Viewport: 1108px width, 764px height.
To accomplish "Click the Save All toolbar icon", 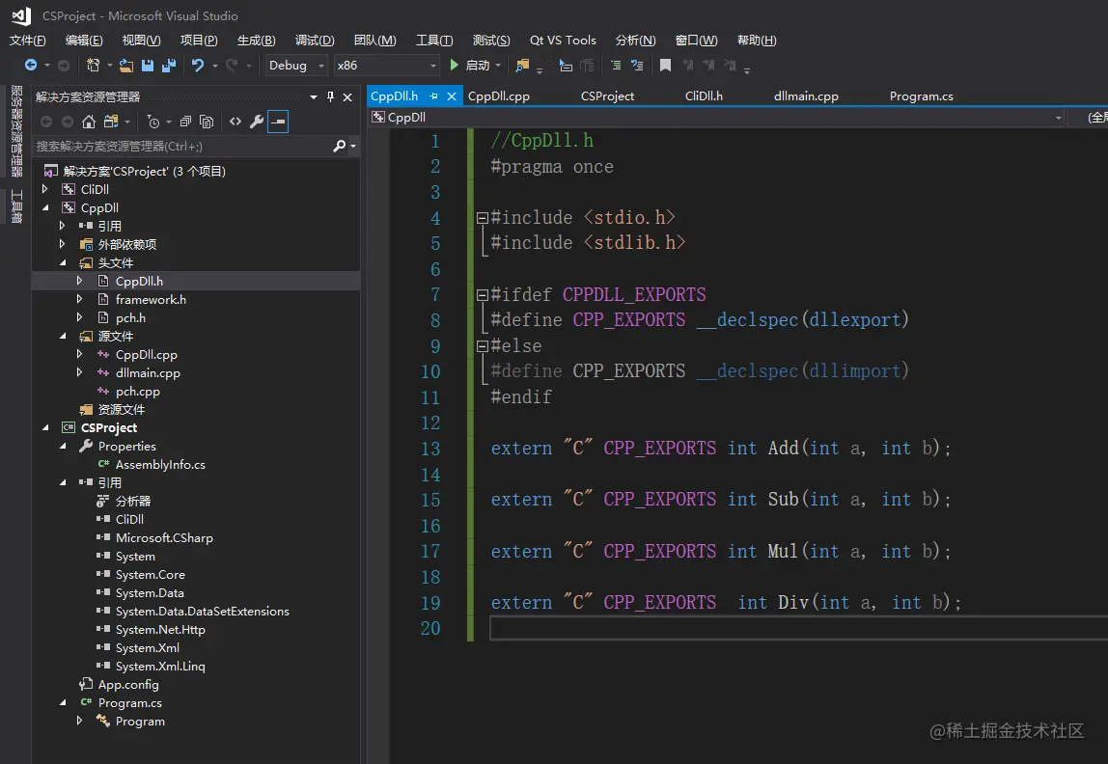I will pos(169,66).
